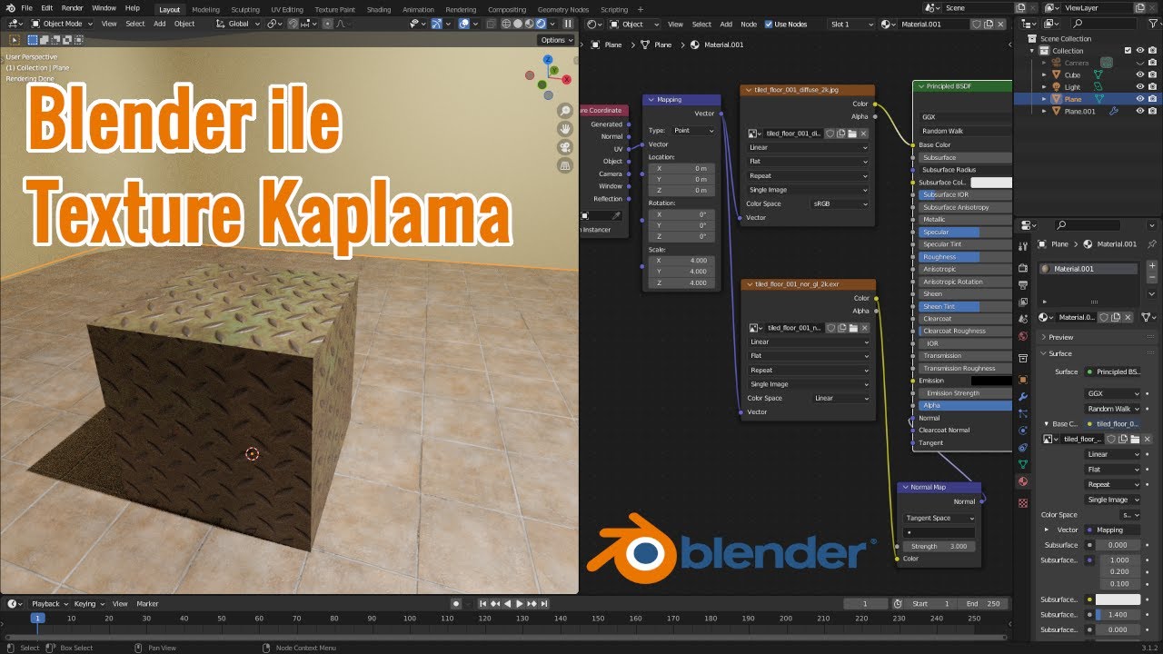
Task: Expand Cube tree item in outliner
Action: (1044, 75)
